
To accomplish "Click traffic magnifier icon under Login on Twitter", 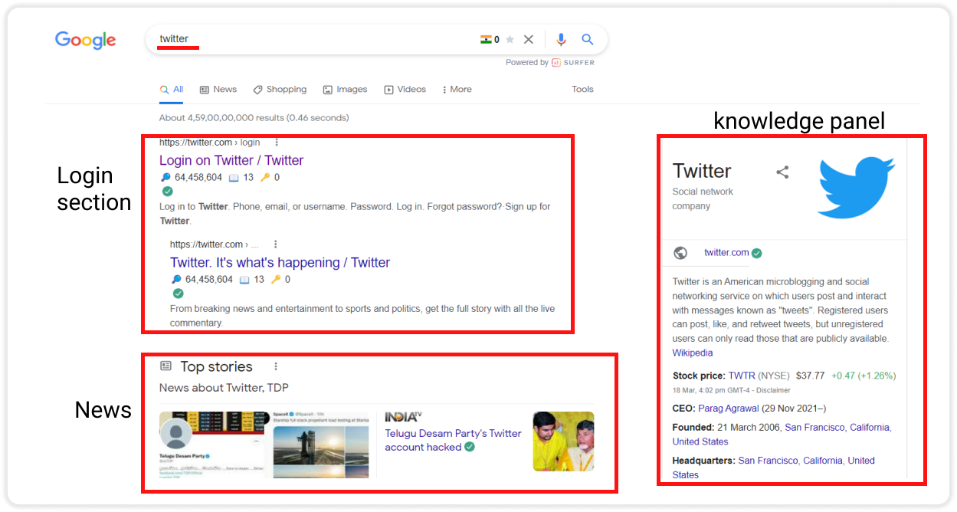I will [165, 178].
